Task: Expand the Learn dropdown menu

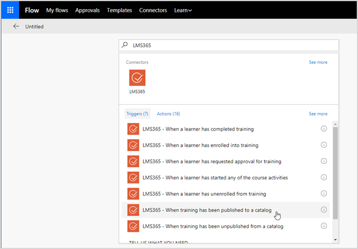Action: click(183, 10)
